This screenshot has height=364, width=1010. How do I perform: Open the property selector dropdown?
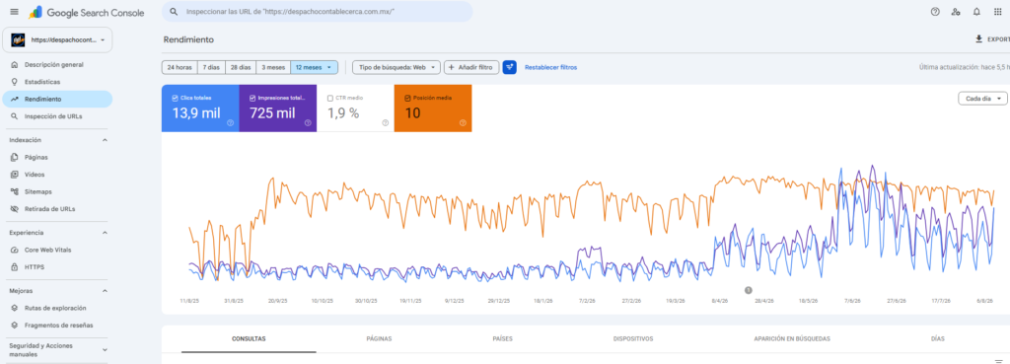point(57,39)
